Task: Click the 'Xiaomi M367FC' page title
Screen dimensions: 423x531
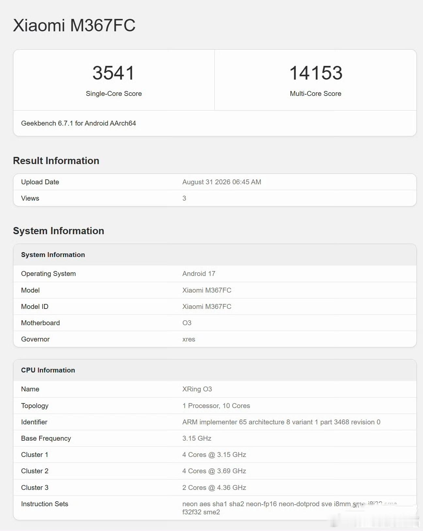Action: [74, 25]
